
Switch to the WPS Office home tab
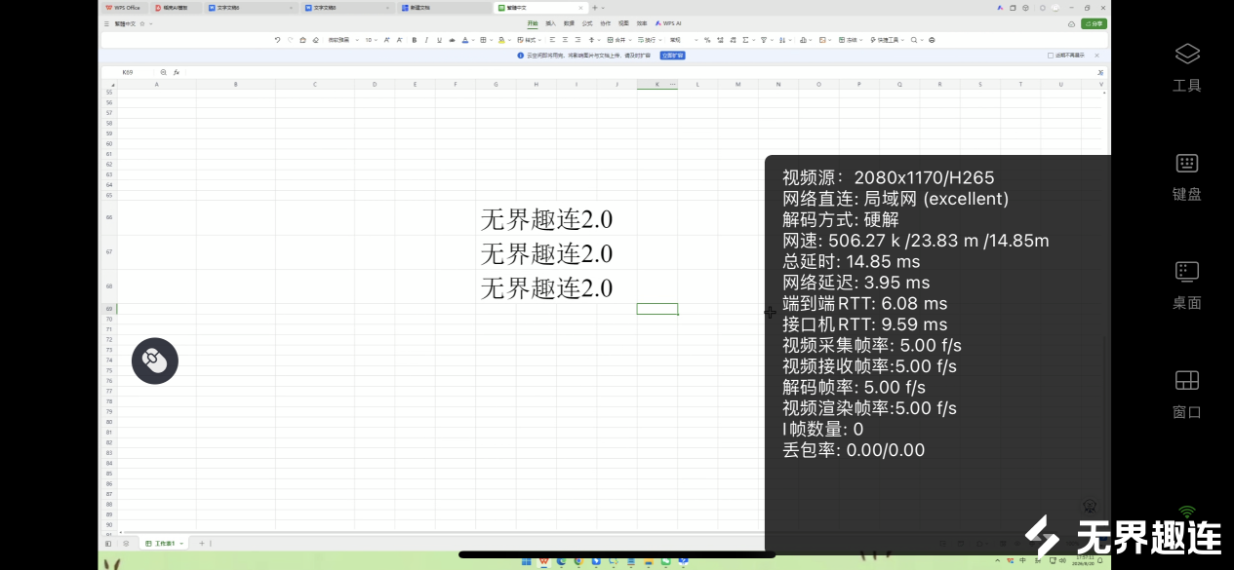[x=124, y=7]
